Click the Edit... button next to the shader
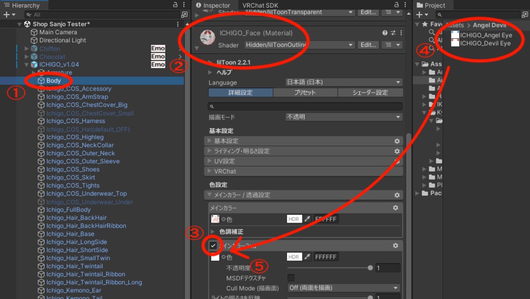The image size is (530, 299). [x=368, y=44]
